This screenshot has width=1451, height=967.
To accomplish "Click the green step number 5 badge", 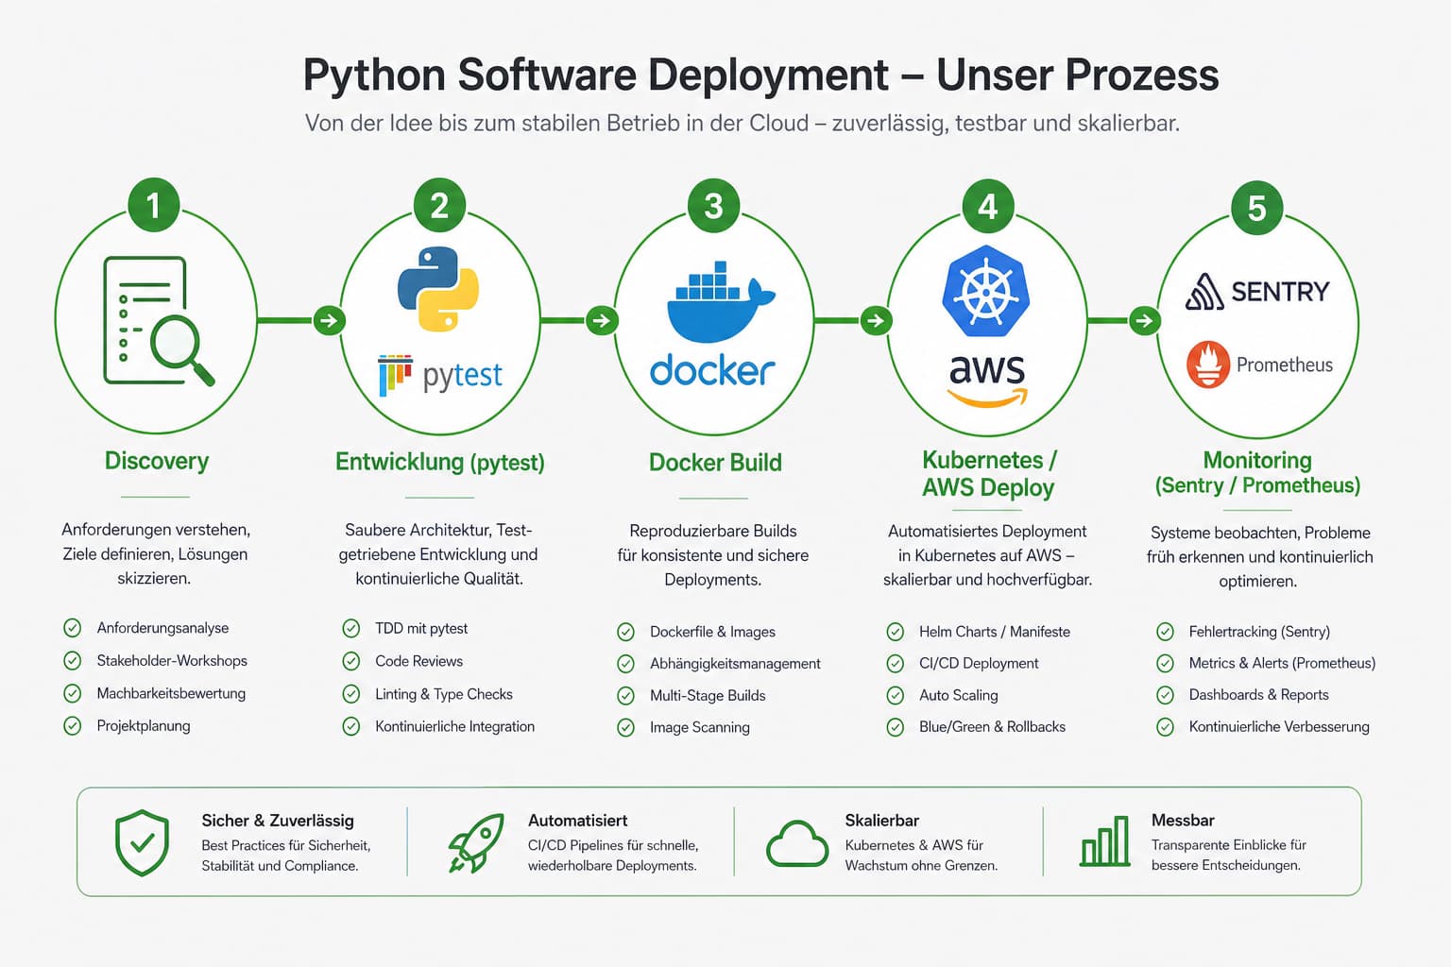I will [x=1256, y=208].
